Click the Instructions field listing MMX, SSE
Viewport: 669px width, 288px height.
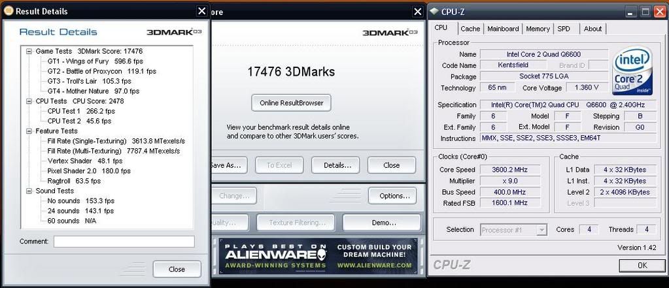(568, 138)
